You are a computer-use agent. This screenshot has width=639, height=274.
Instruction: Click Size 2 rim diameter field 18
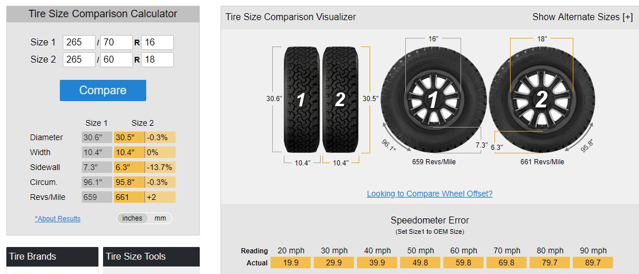coord(157,59)
